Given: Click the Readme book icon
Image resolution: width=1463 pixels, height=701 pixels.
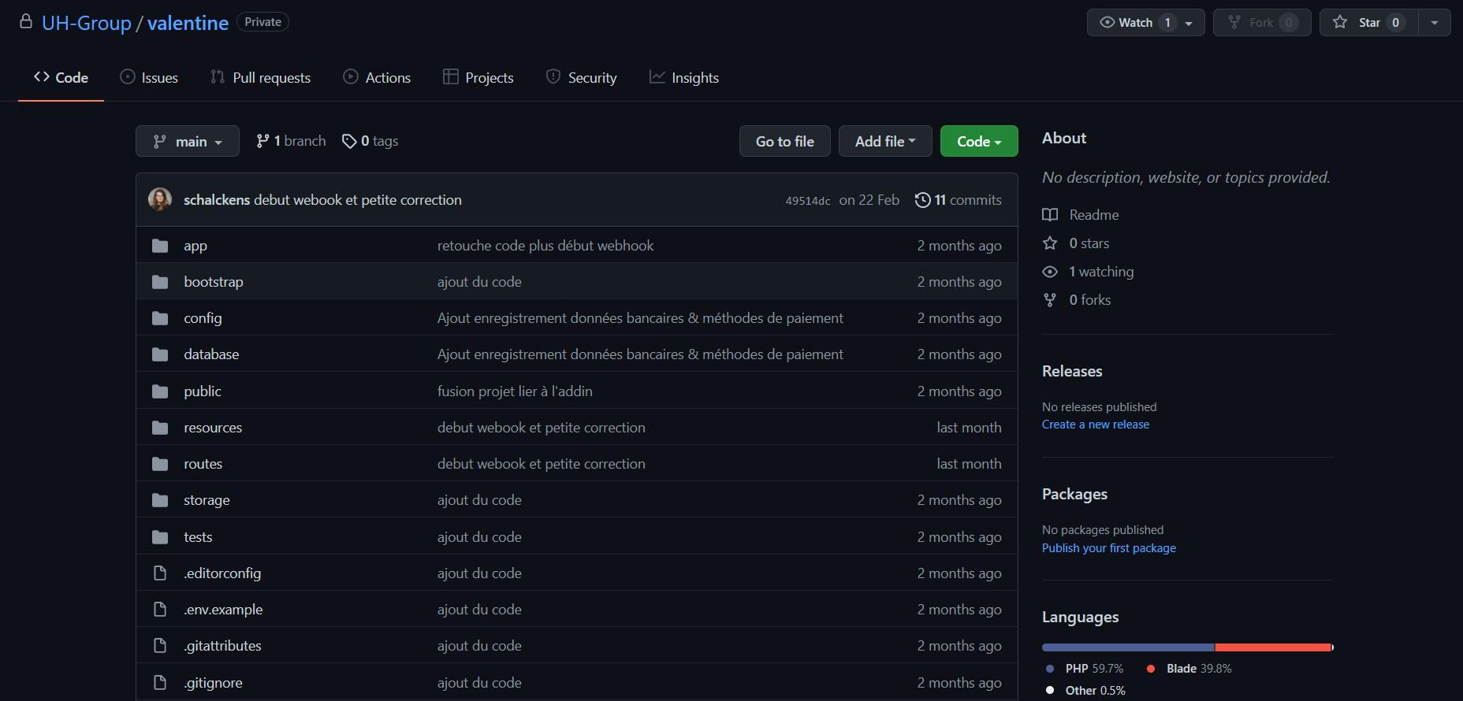Looking at the screenshot, I should [1050, 215].
